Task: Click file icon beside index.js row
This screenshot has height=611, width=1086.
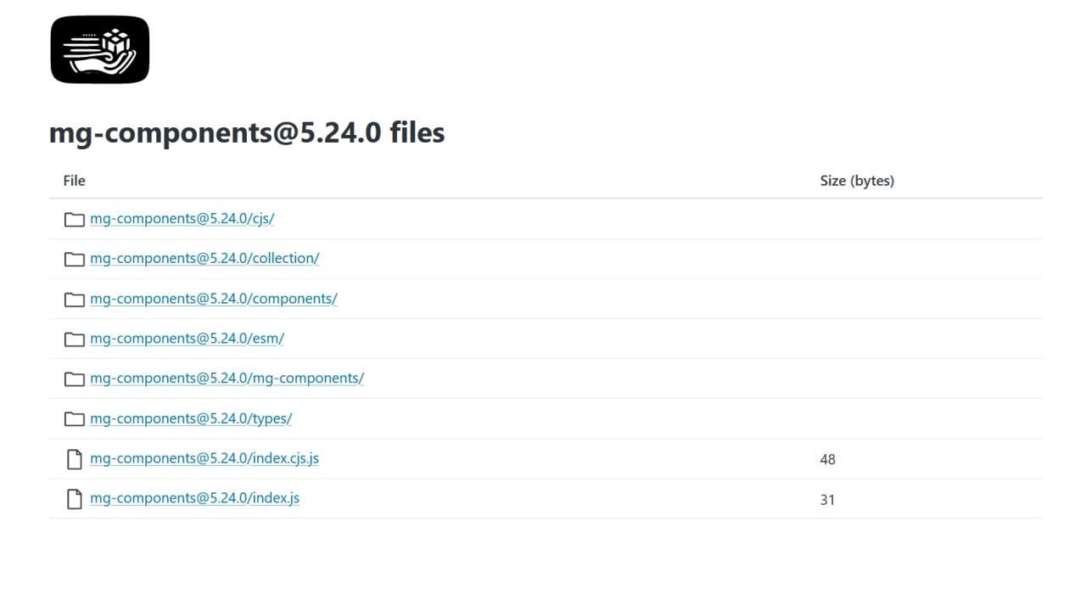Action: (x=75, y=499)
